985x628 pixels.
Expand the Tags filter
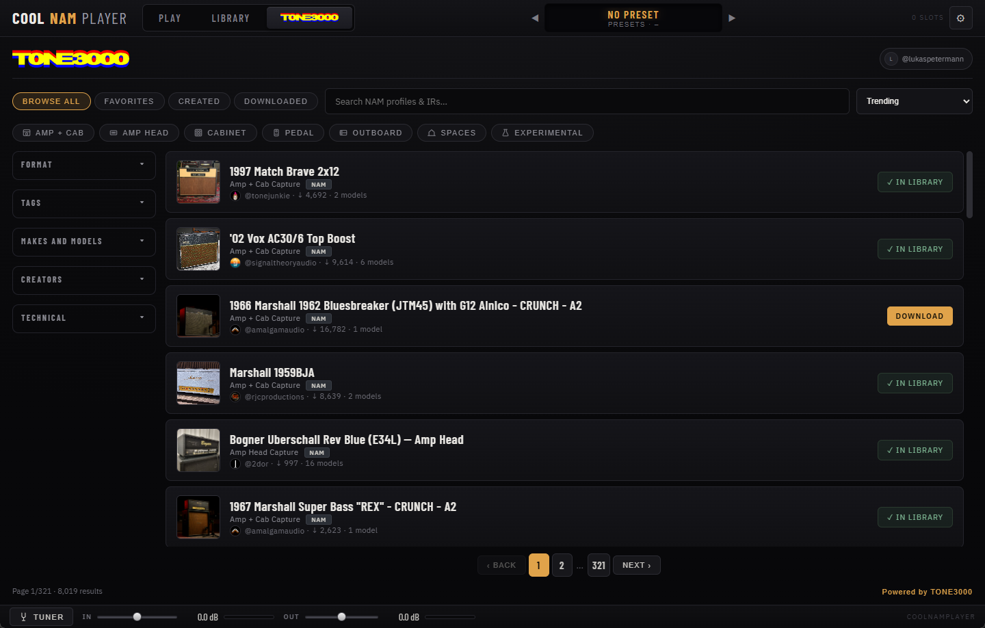tap(84, 203)
